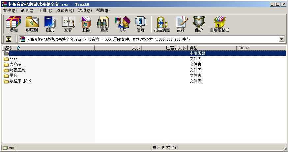The height and width of the screenshot is (152, 288).
Task: Click '总计 5 文件夹' in status bar
Action: click(x=165, y=148)
